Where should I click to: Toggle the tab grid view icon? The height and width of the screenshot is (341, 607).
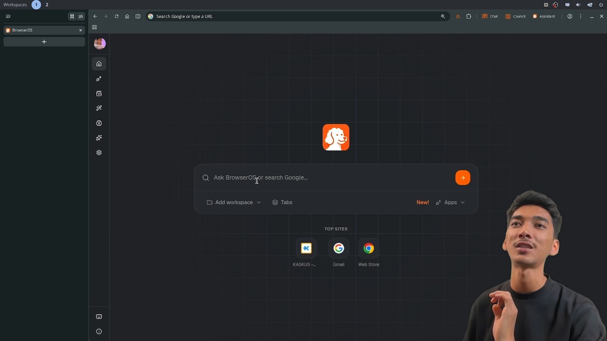click(x=72, y=16)
